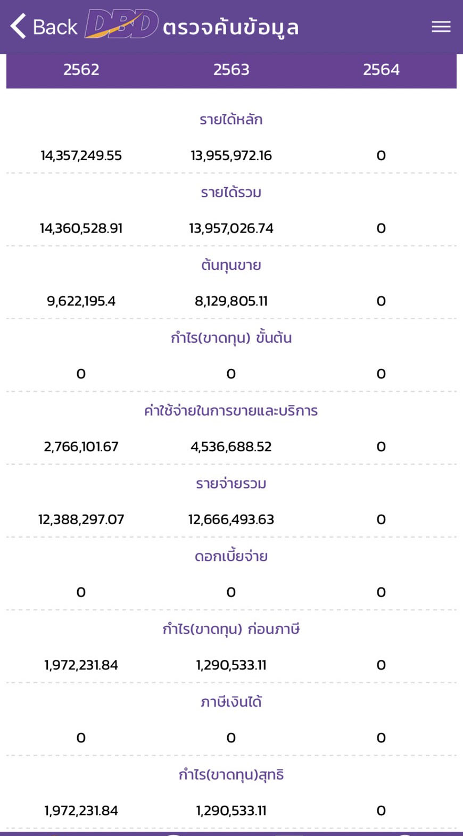Tap the รายได้หลัก row label
This screenshot has width=463, height=836.
click(231, 120)
